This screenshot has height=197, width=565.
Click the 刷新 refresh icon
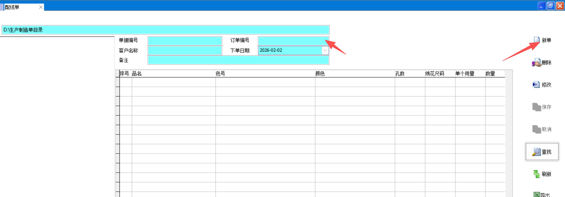(x=536, y=174)
